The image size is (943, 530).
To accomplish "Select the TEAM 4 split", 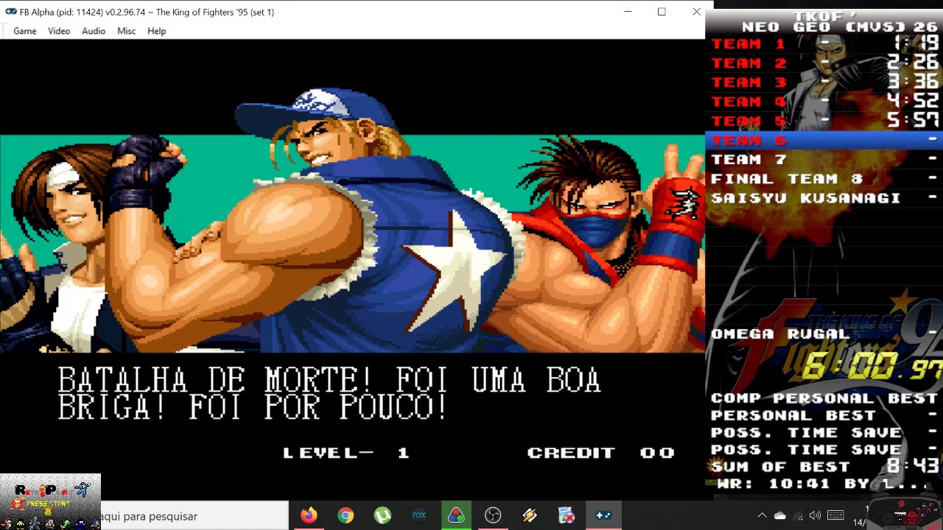I will tap(824, 102).
